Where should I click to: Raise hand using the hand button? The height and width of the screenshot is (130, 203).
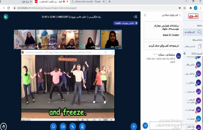[x=4, y=126]
